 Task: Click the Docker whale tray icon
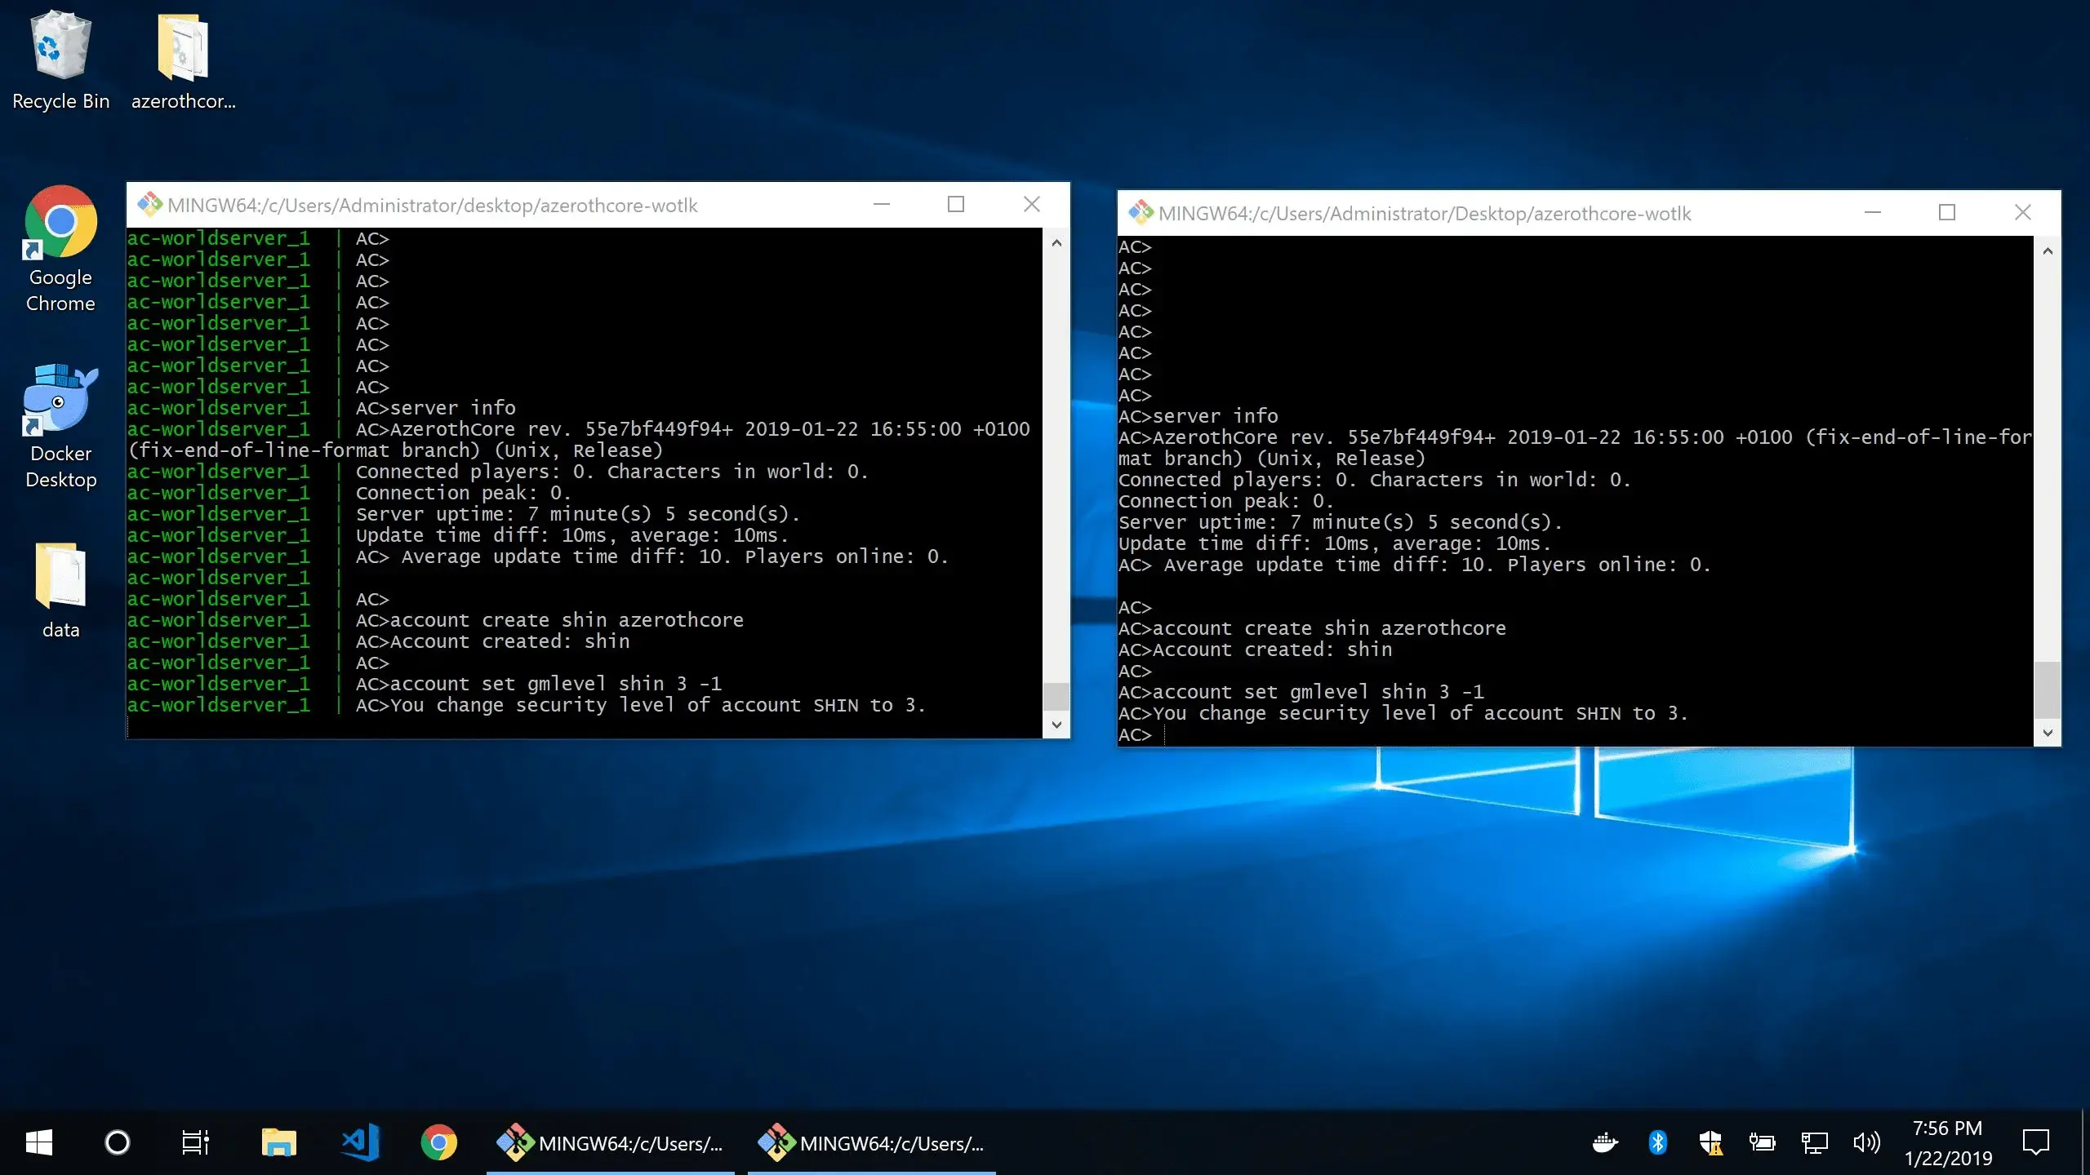click(x=1605, y=1142)
